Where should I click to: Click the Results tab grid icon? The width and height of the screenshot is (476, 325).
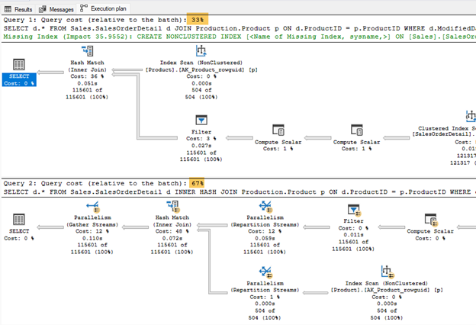click(8, 9)
